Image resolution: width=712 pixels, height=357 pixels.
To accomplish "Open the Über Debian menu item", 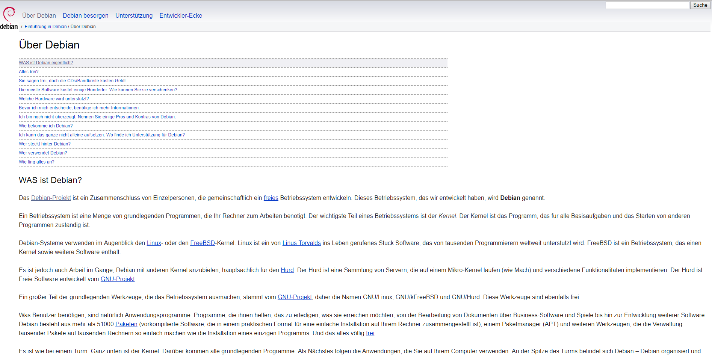I will [39, 15].
